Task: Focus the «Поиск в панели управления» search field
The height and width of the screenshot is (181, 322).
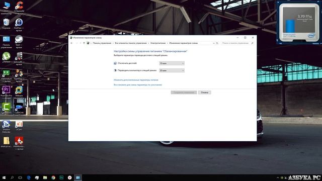Action: (237, 43)
